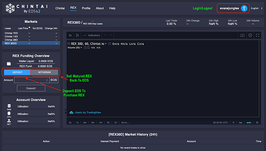Click the wallet icon in REX Funding Overview
This screenshot has height=151, width=266.
(x=8, y=64)
